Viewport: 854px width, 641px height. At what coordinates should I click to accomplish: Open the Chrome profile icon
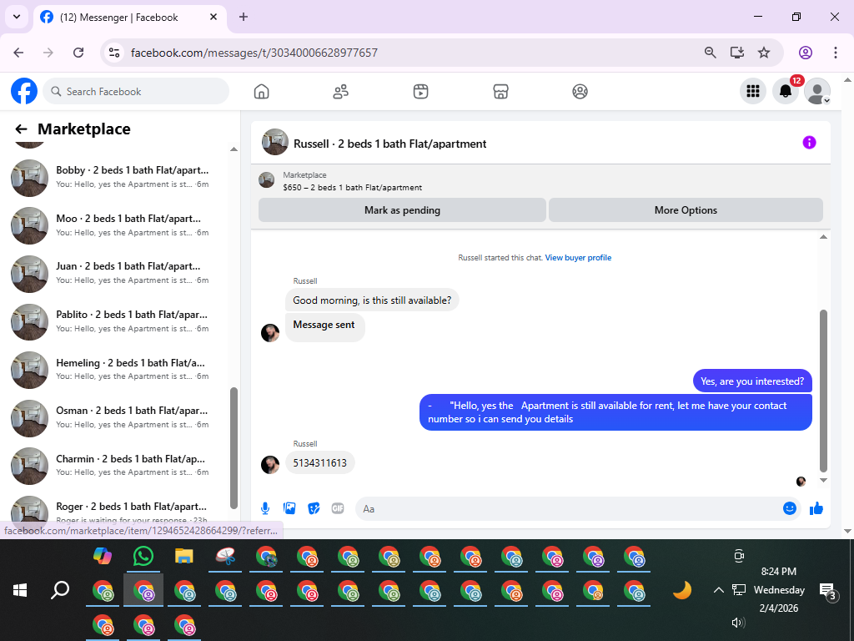[805, 53]
